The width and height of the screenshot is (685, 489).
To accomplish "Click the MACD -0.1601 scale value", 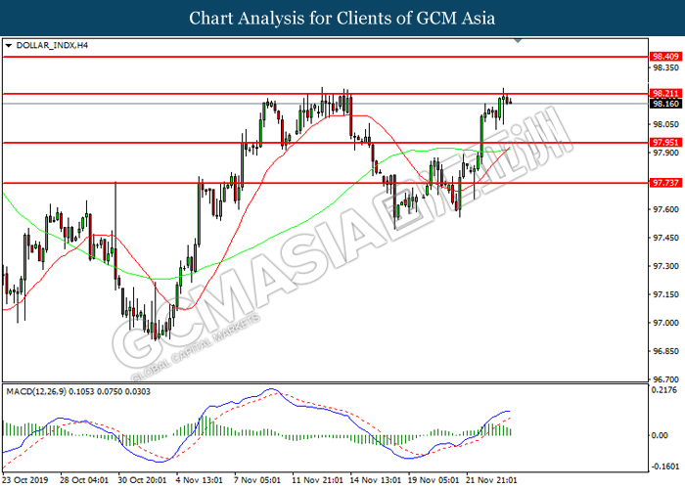I will pyautogui.click(x=665, y=467).
